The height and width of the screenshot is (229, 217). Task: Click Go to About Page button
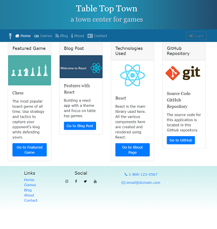(132, 150)
